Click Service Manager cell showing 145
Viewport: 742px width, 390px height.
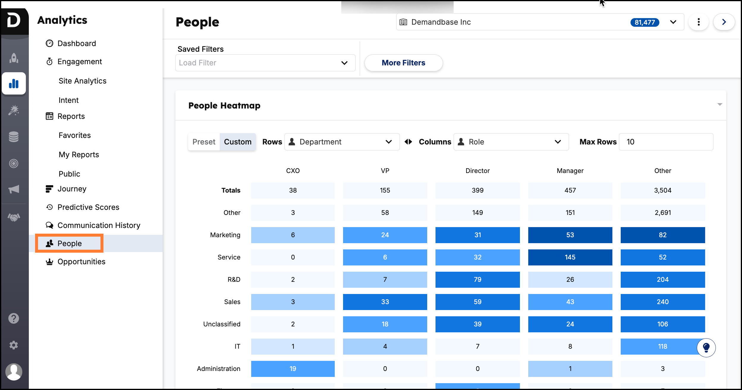(570, 257)
